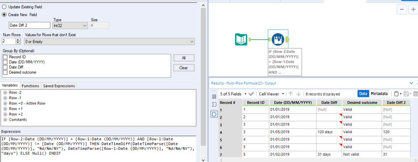Click the '01/02/2019' date cell

tap(293, 154)
